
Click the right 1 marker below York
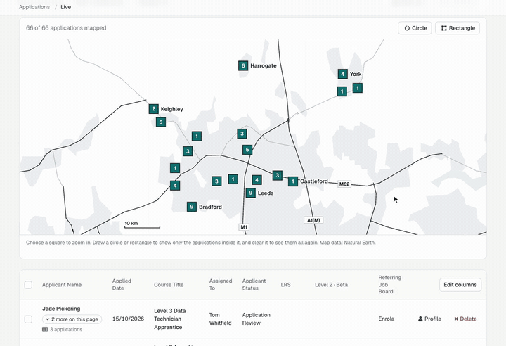(x=357, y=88)
